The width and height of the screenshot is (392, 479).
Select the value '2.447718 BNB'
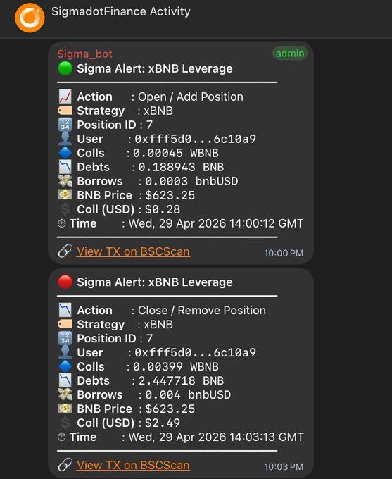181,380
